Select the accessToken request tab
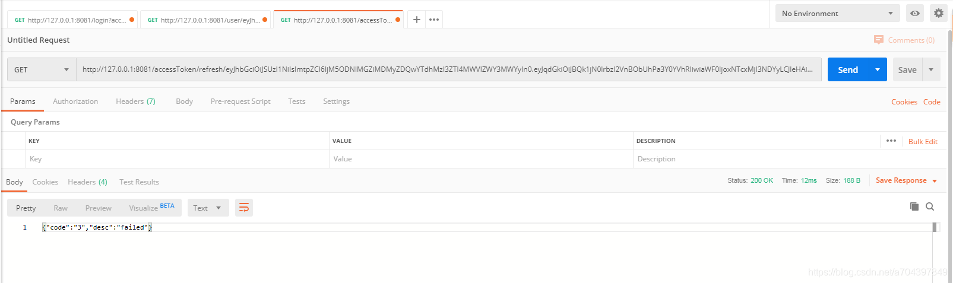Screen dimensions: 953x283 click(337, 20)
